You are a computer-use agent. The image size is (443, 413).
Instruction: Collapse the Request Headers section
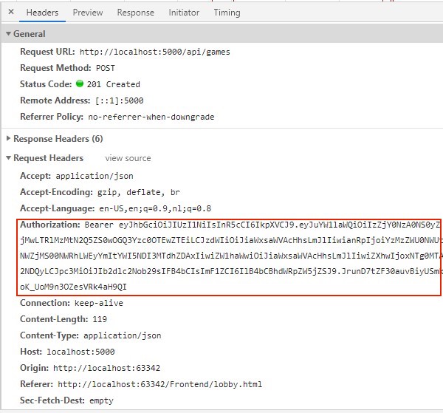(x=8, y=157)
